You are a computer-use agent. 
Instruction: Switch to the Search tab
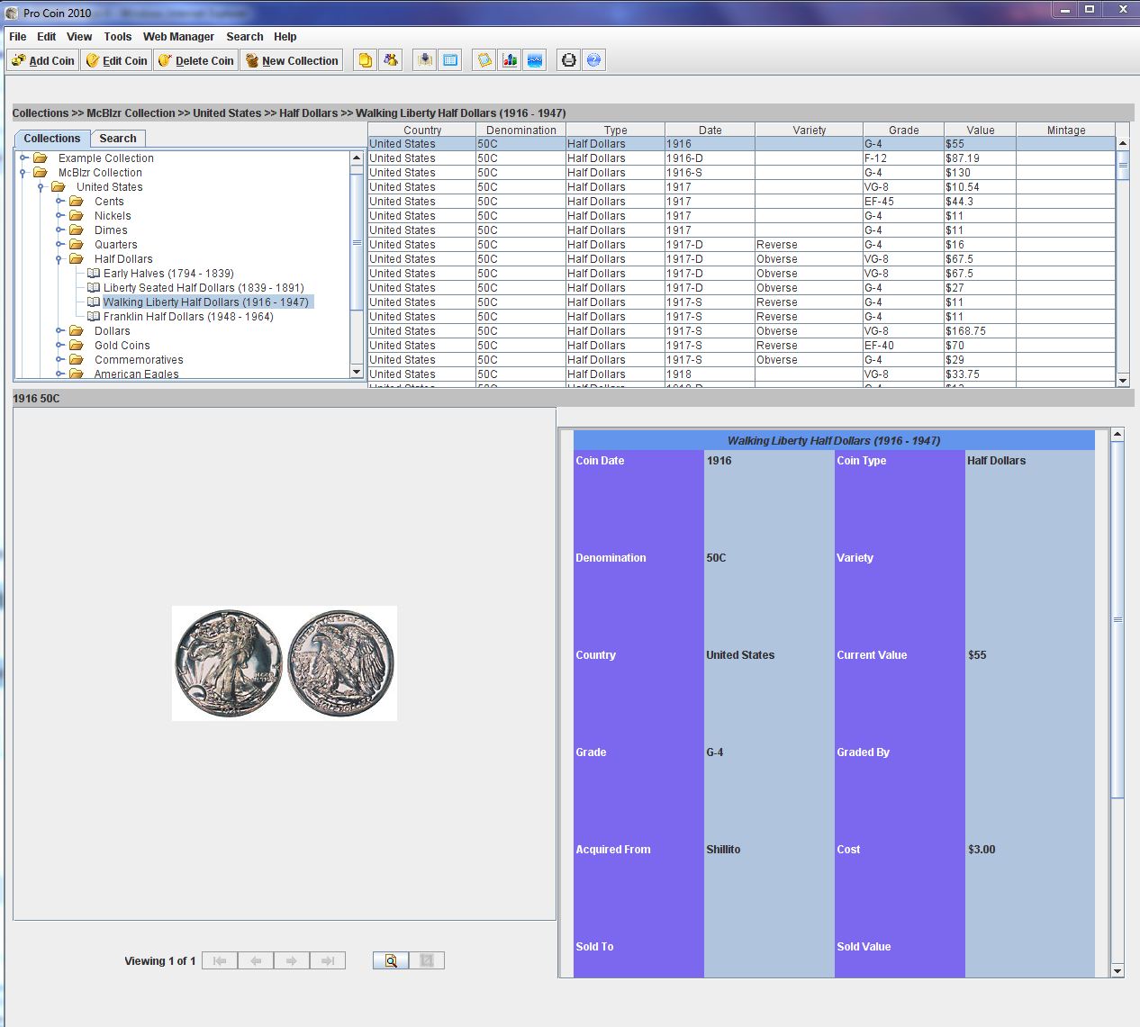(x=118, y=139)
